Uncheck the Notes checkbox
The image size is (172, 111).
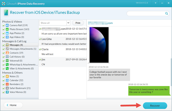(3, 76)
